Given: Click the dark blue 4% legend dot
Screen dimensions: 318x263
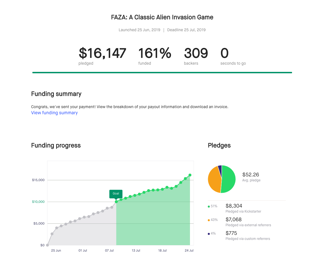Looking at the screenshot, I should coord(209,234).
